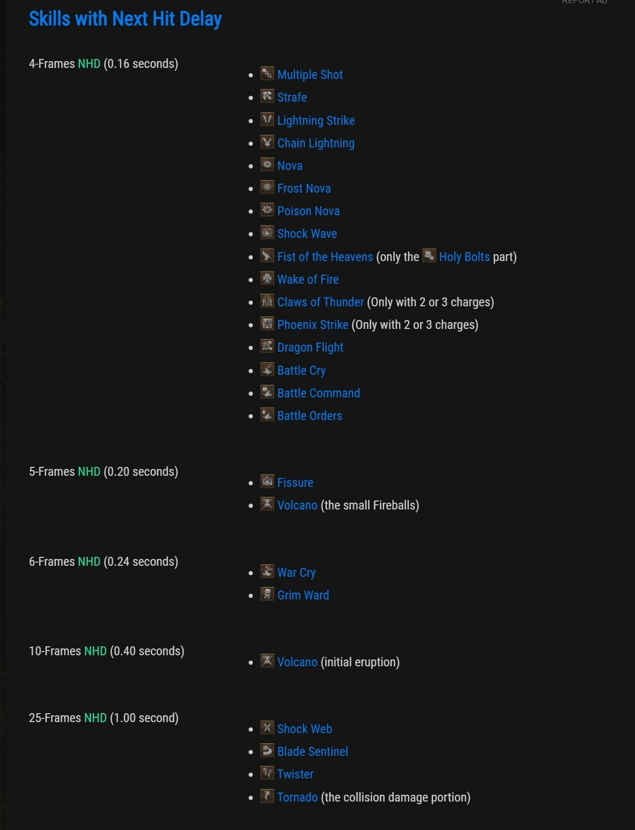Go to the Battle Orders skill page

(310, 416)
